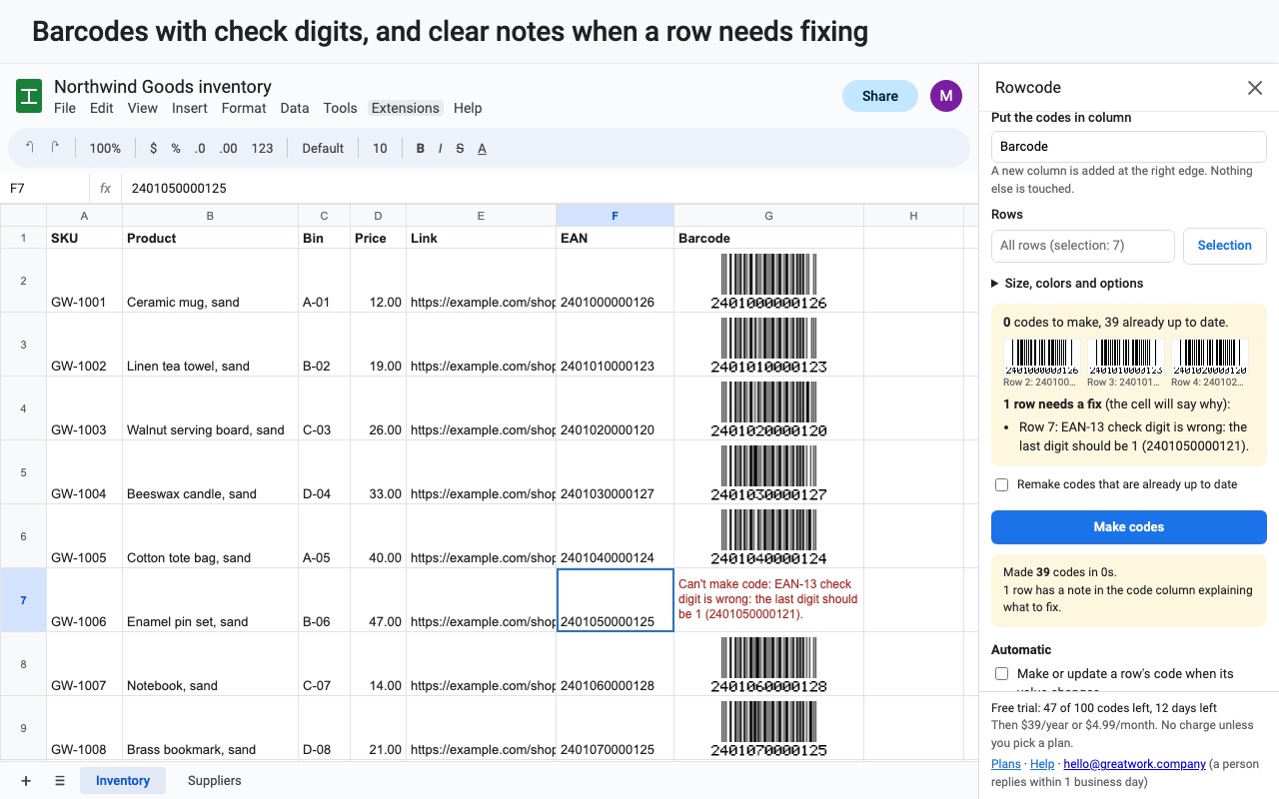Open the purple M account avatar
Image resolution: width=1279 pixels, height=799 pixels.
pyautogui.click(x=945, y=96)
